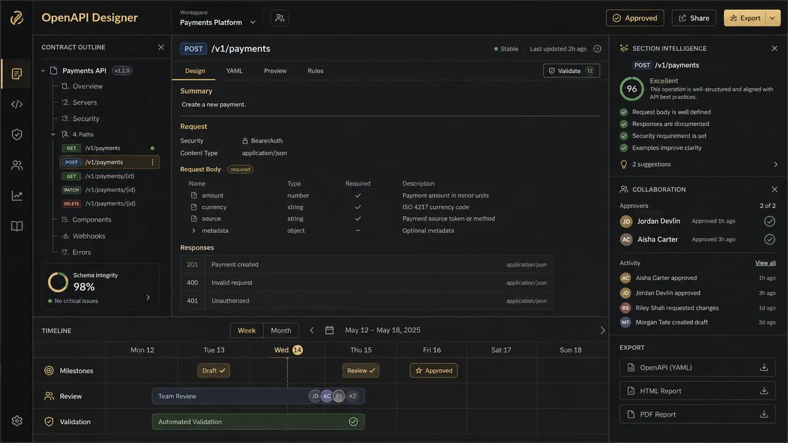Viewport: 788px width, 443px height.
Task: Download the PDF Report export
Action: 764,414
